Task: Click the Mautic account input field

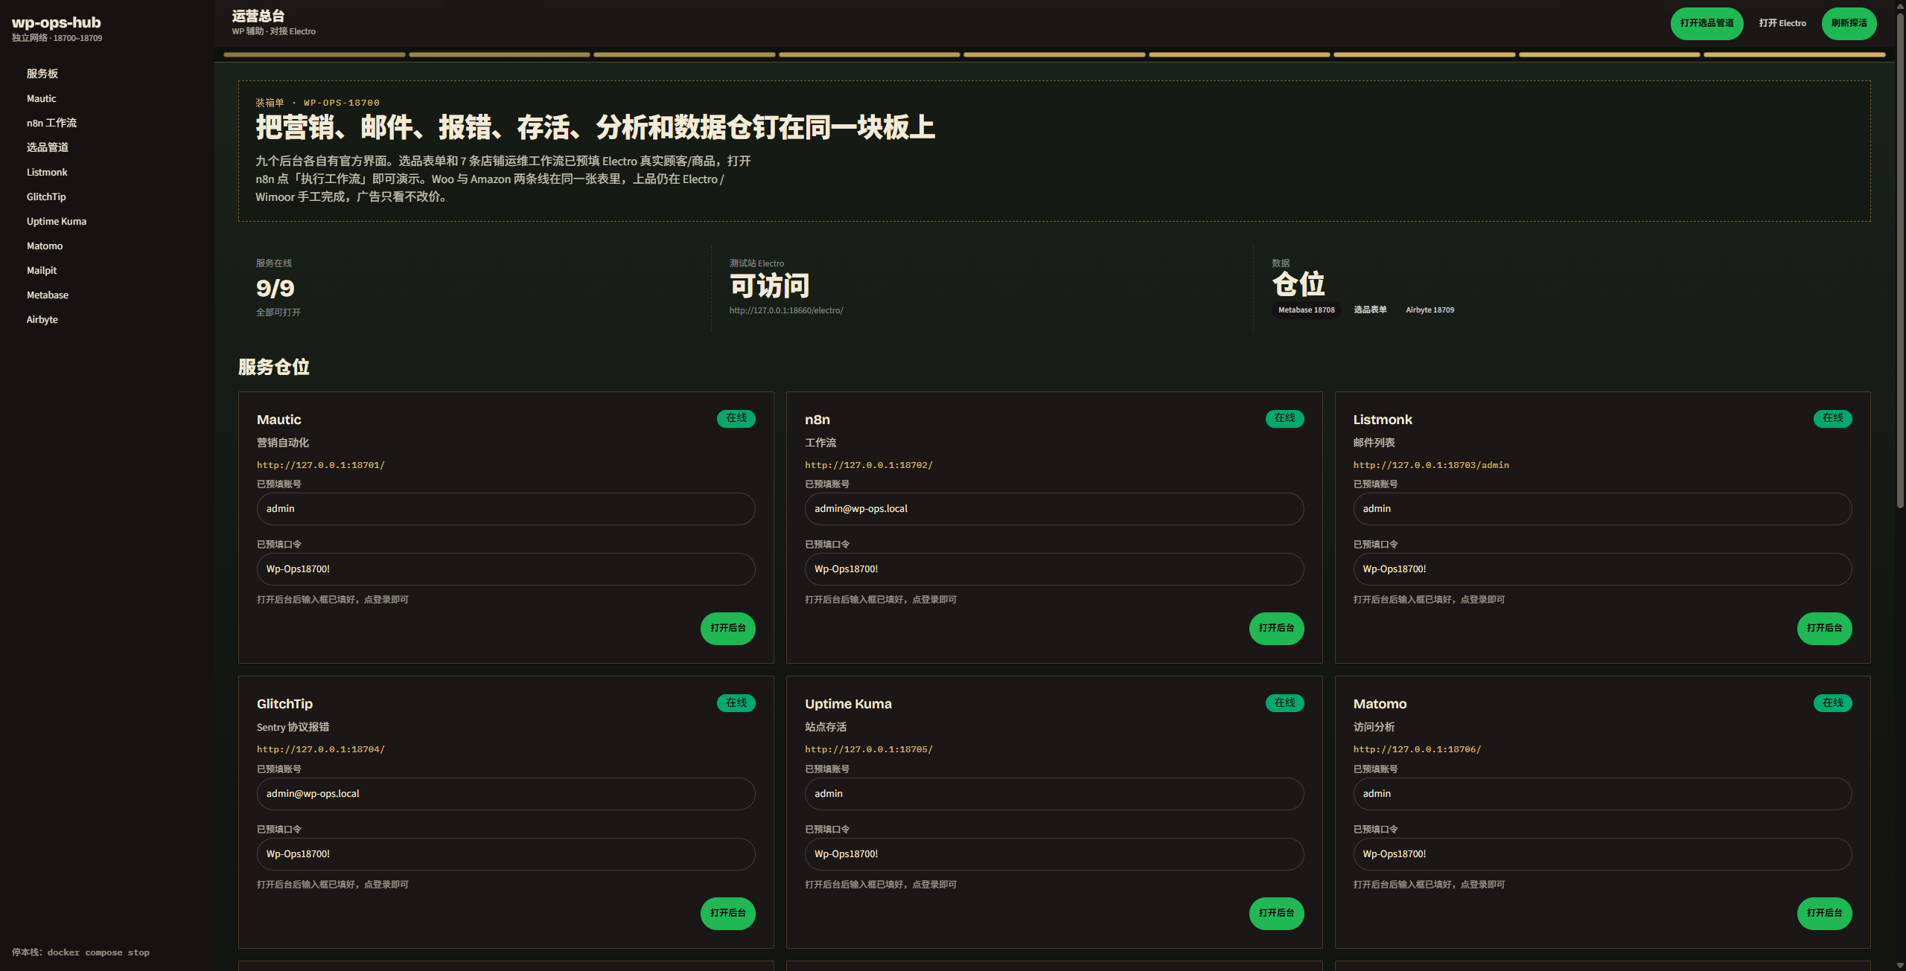Action: pos(506,509)
